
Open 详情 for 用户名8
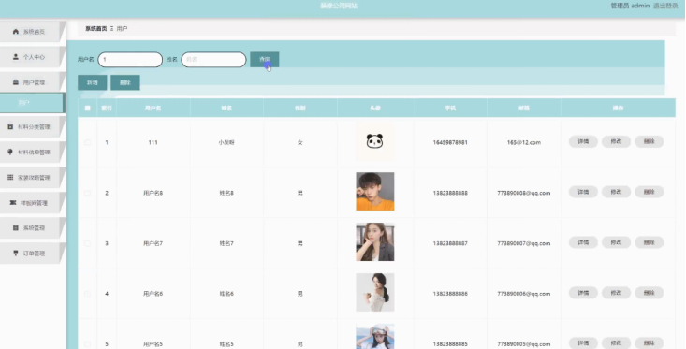[x=583, y=192]
